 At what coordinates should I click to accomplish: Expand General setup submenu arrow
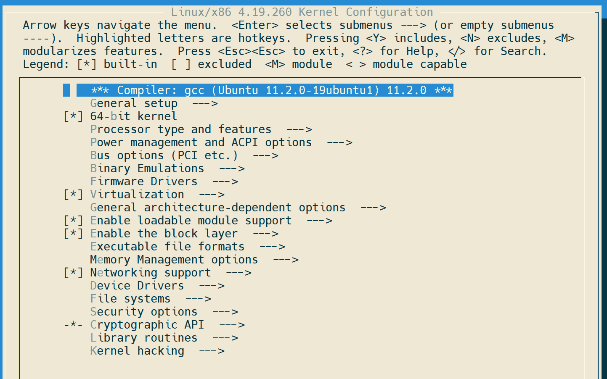pyautogui.click(x=205, y=103)
